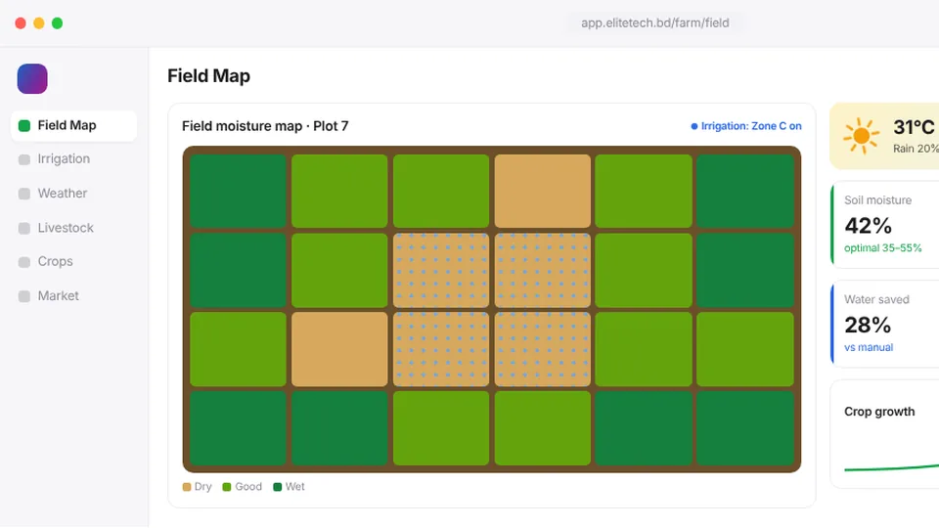Click the 31°C temperature reading

click(x=914, y=127)
